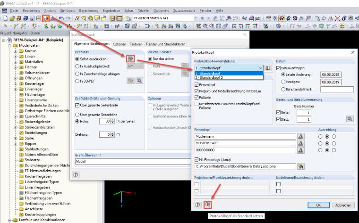The image size is (359, 223).
Task: Uncheck the Fußzeile checkbox
Action: pyautogui.click(x=197, y=98)
